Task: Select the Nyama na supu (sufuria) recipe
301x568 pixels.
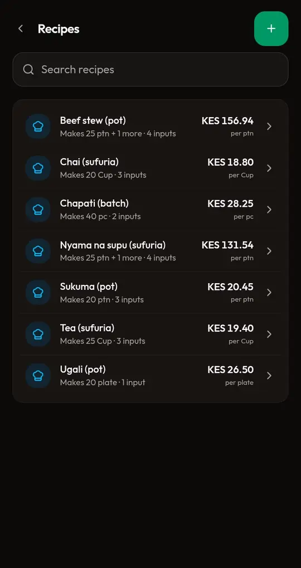Action: click(x=151, y=251)
